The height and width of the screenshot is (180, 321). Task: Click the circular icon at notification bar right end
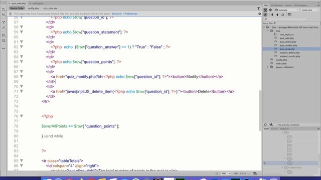[x=259, y=14]
